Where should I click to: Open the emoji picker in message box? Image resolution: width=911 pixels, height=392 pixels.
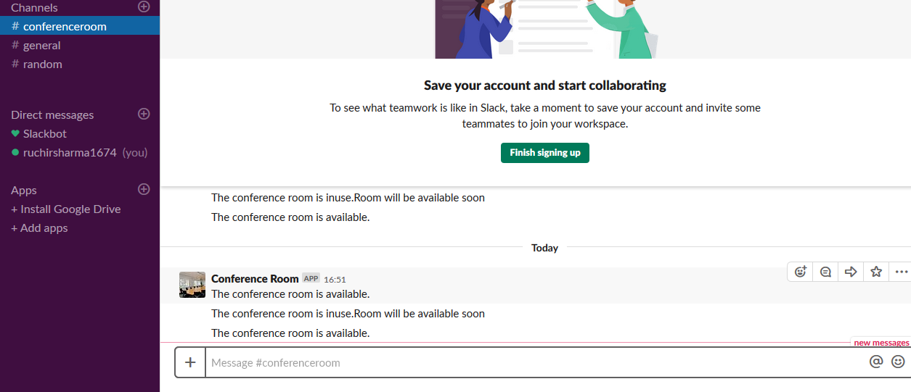pos(898,362)
